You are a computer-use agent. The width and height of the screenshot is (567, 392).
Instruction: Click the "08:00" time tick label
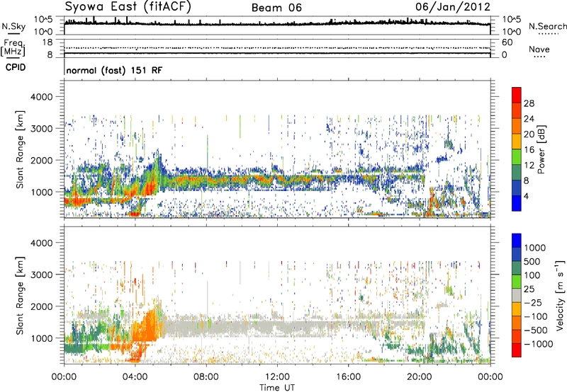click(x=206, y=377)
